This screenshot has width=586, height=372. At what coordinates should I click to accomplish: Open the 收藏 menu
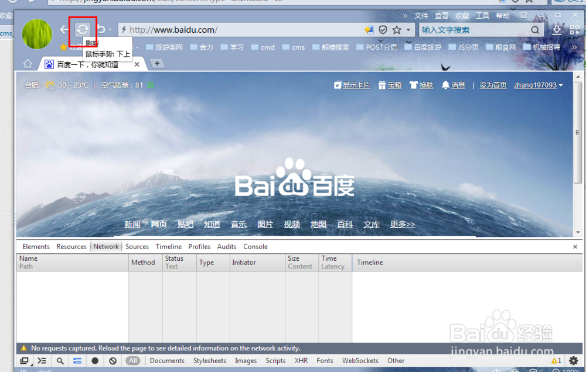462,16
